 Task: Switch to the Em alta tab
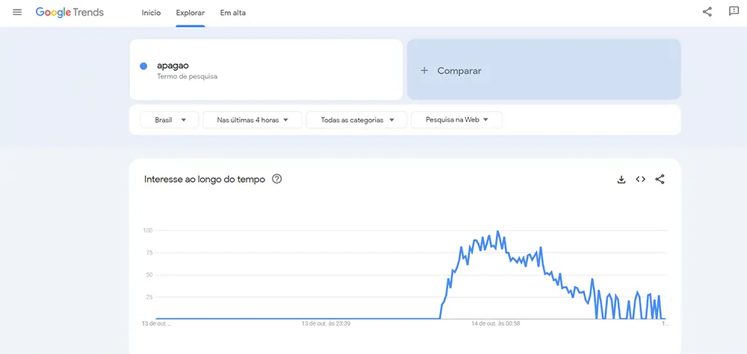[x=233, y=13]
